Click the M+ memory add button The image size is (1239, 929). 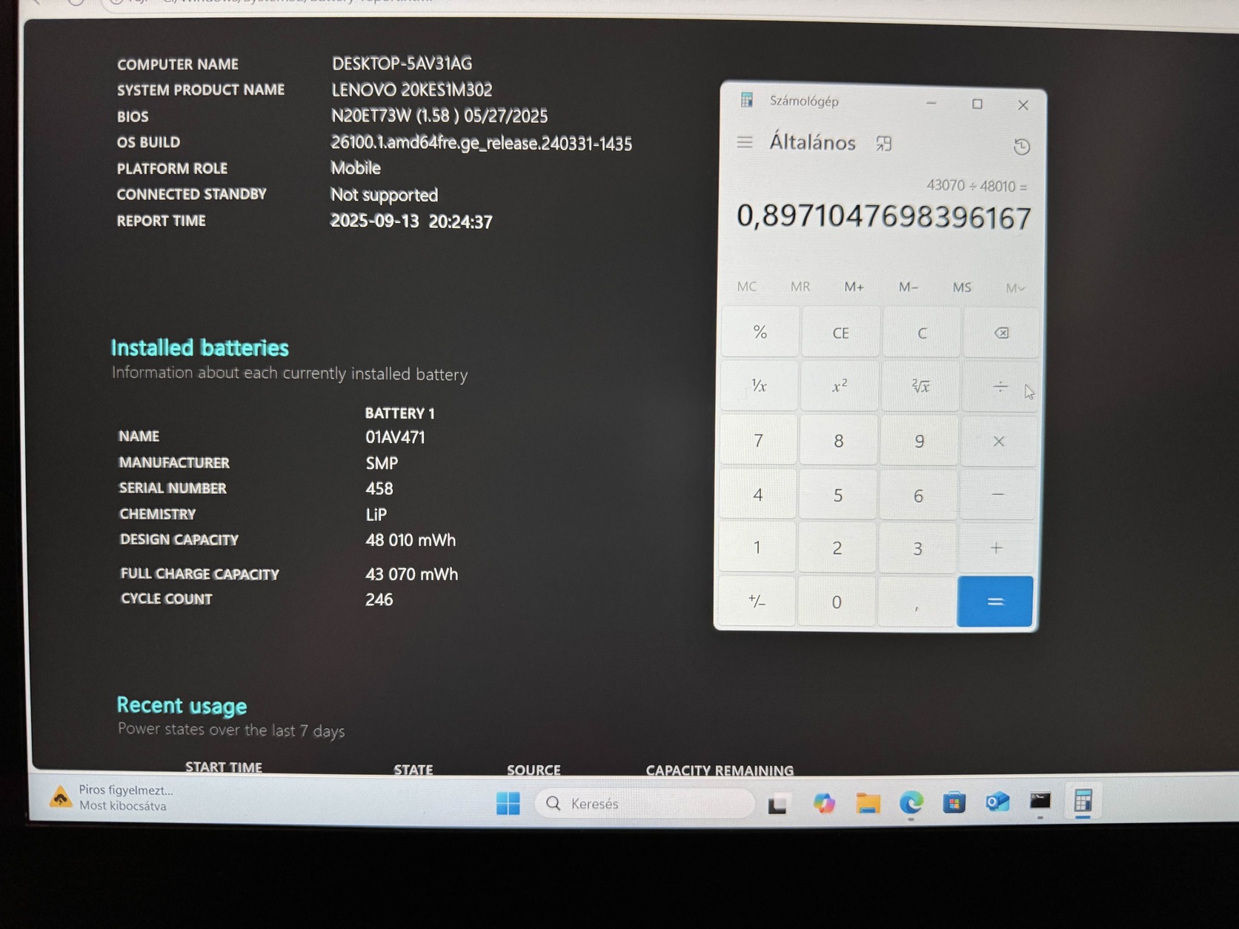point(854,287)
